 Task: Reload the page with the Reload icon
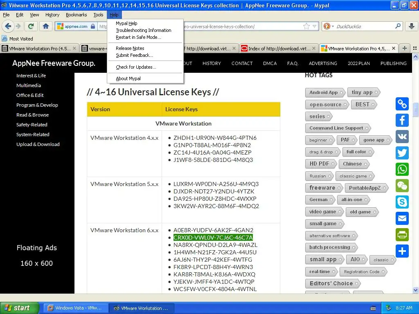(31, 26)
